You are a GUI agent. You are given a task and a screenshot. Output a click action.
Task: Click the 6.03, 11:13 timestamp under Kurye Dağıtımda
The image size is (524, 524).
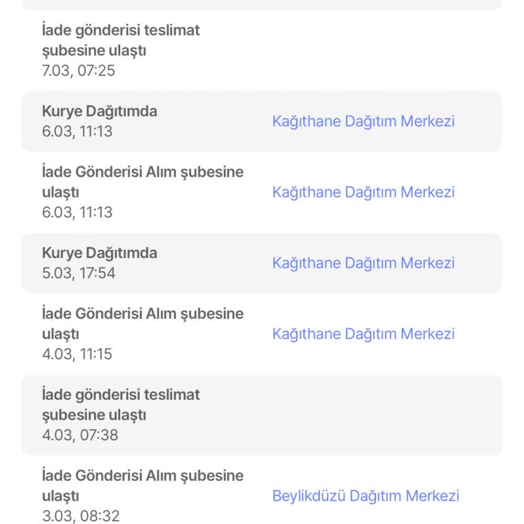tap(77, 131)
